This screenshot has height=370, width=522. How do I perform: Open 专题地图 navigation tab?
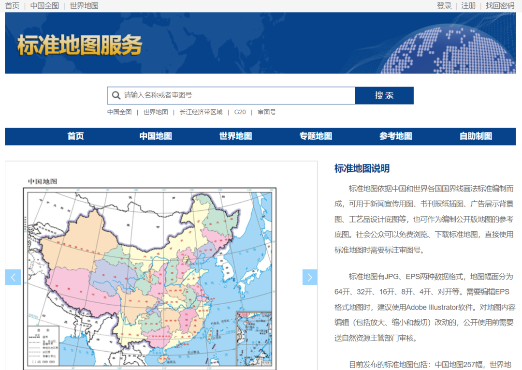coord(316,136)
